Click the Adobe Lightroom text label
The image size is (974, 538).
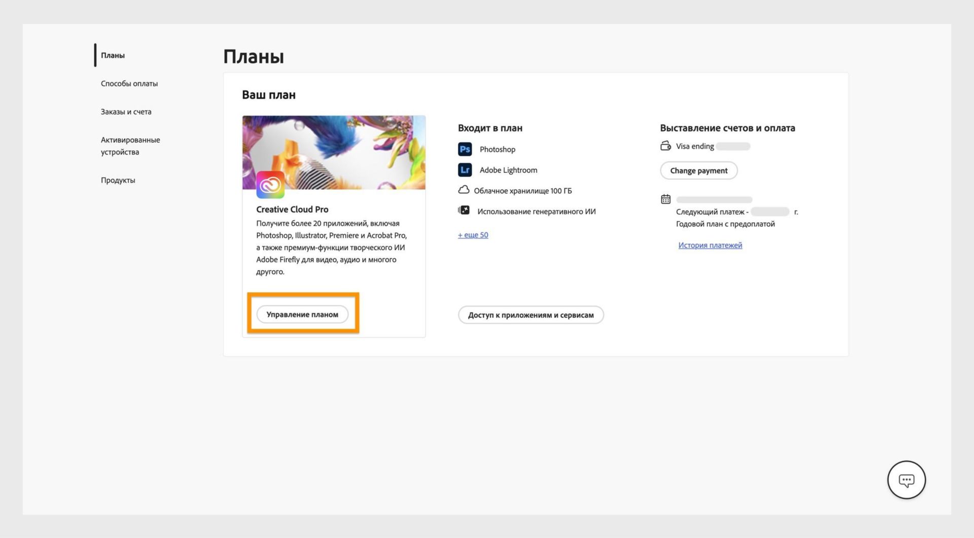(x=508, y=170)
